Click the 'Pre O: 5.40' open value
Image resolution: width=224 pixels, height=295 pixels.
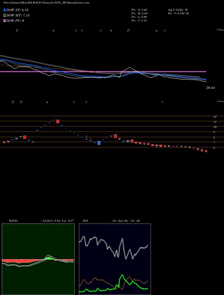click(139, 10)
